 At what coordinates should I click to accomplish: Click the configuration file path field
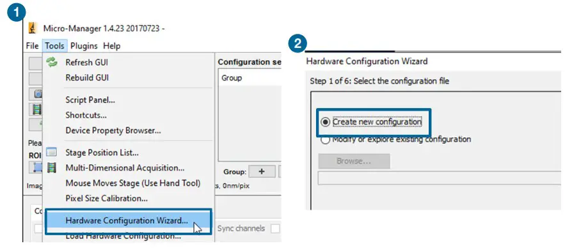439,178
